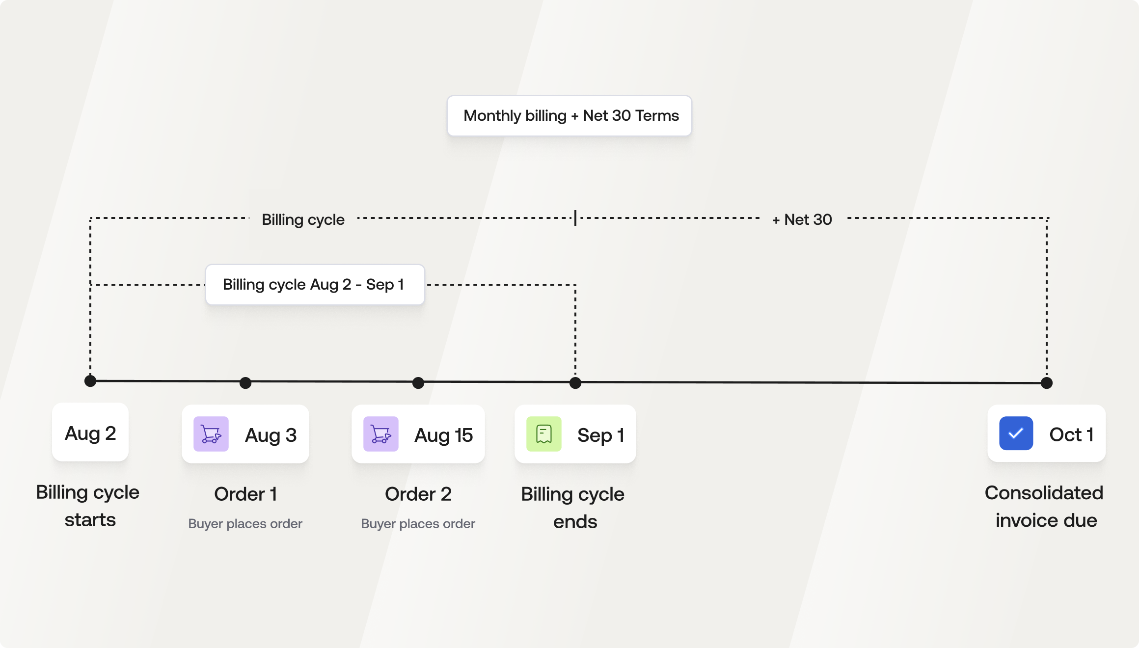Screen dimensions: 1139x648
Task: Click the Billing cycle dotted-line label
Action: (303, 219)
